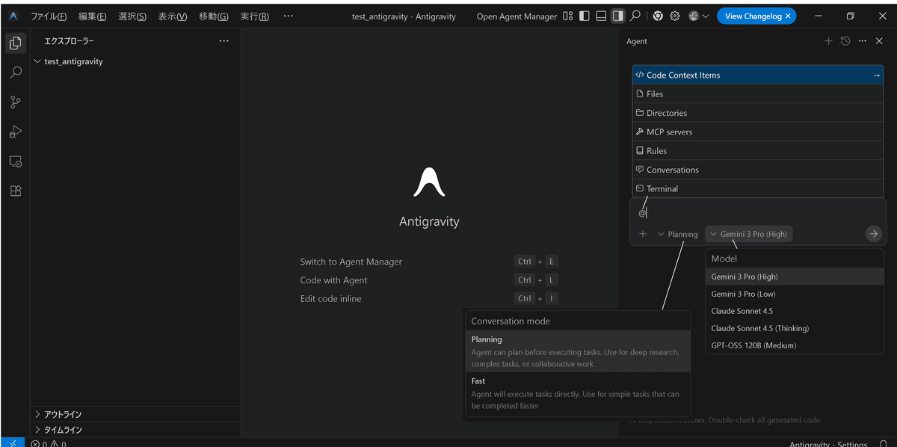The width and height of the screenshot is (897, 447).
Task: Open the Agent panel overflow menu
Action: [x=862, y=41]
